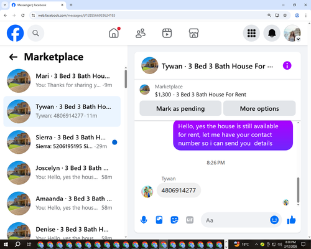Open Task View on taskbar
The width and height of the screenshot is (311, 249).
pos(29,244)
